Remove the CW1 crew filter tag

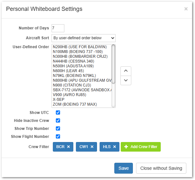click(92, 147)
